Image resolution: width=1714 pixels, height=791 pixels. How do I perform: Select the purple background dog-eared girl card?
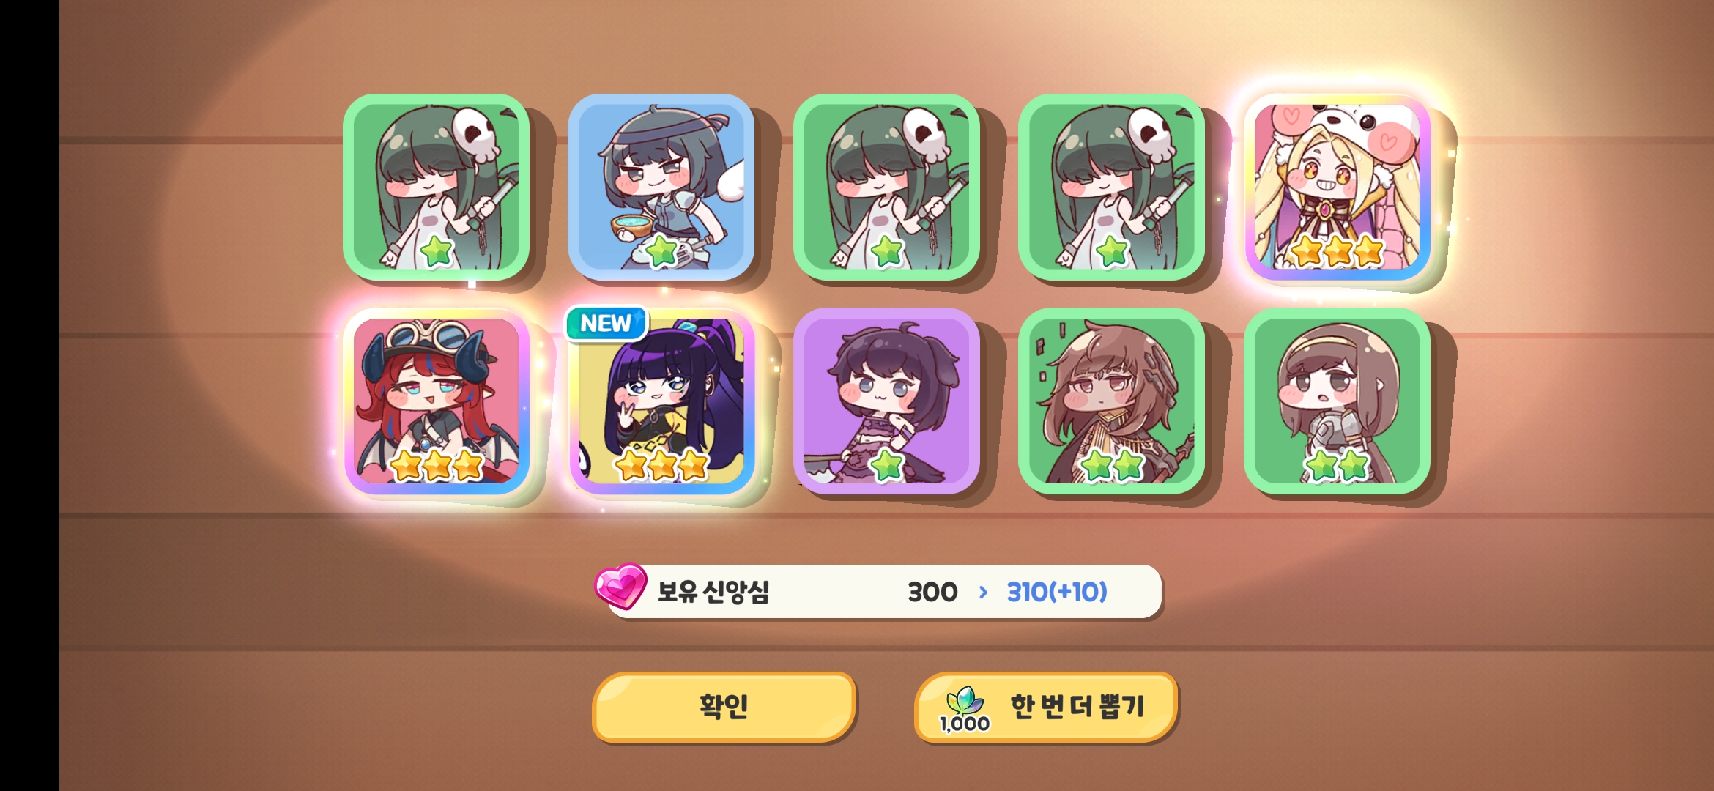pos(886,401)
